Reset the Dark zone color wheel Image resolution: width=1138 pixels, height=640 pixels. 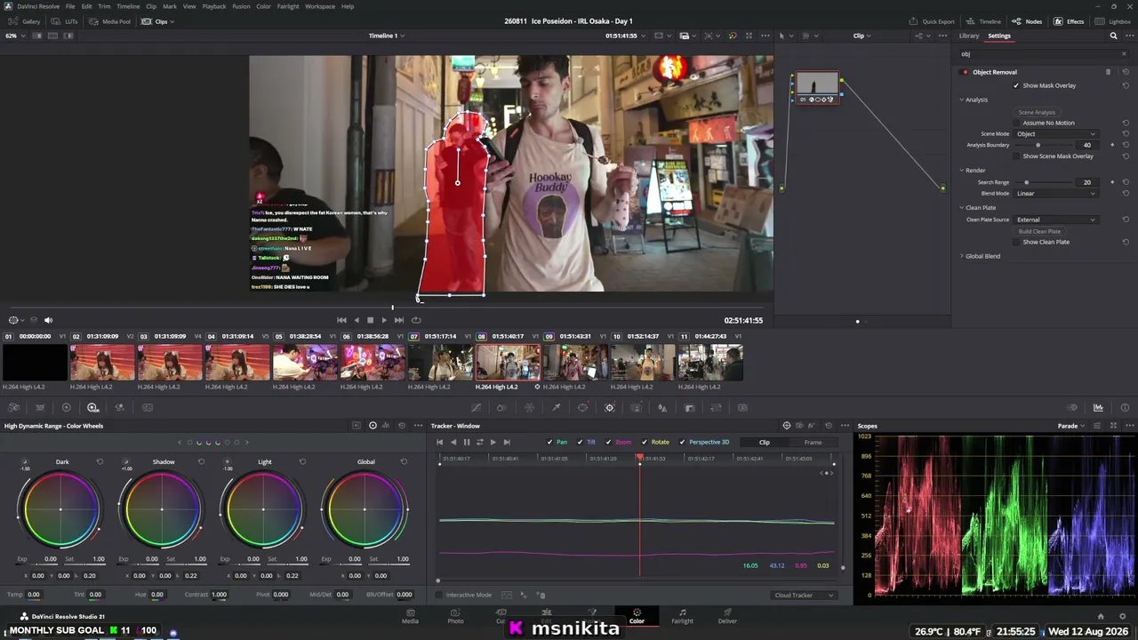100,462
